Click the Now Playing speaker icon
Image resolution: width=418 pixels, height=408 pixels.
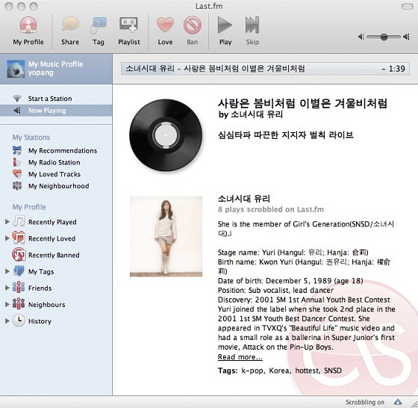click(x=17, y=111)
